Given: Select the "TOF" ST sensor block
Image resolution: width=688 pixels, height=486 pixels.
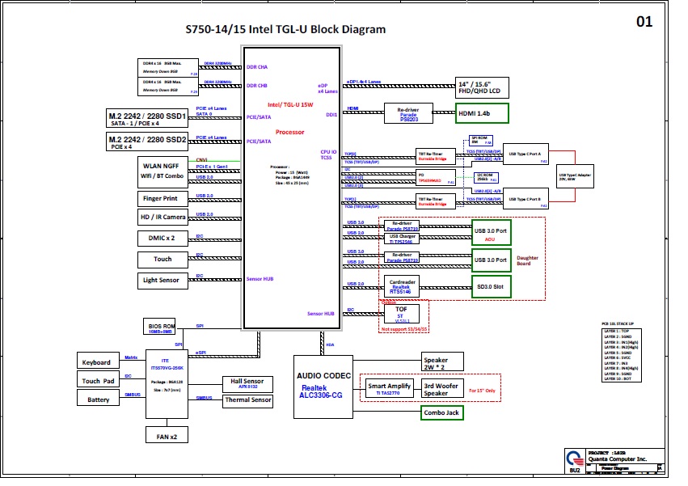Looking at the screenshot, I should coord(402,314).
